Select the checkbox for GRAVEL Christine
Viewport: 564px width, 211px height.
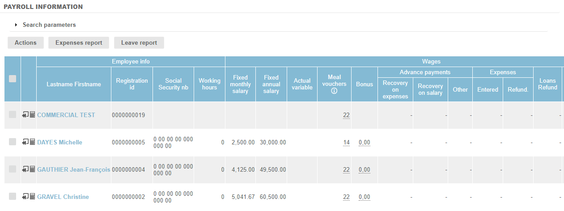13,196
